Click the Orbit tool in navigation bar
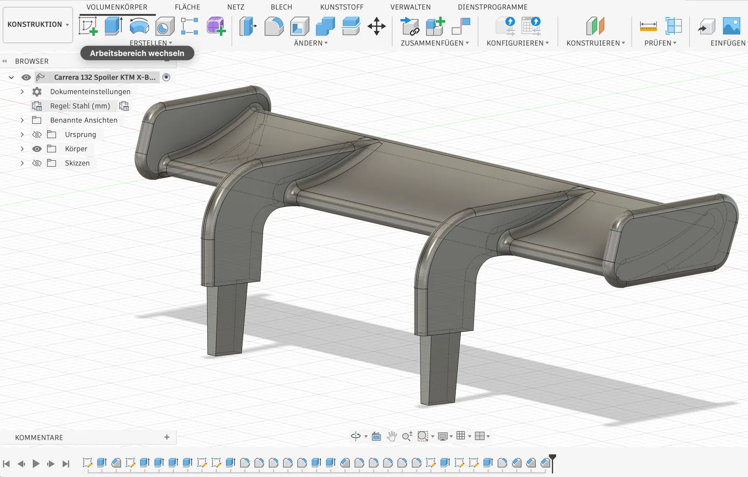The image size is (748, 477). (356, 436)
